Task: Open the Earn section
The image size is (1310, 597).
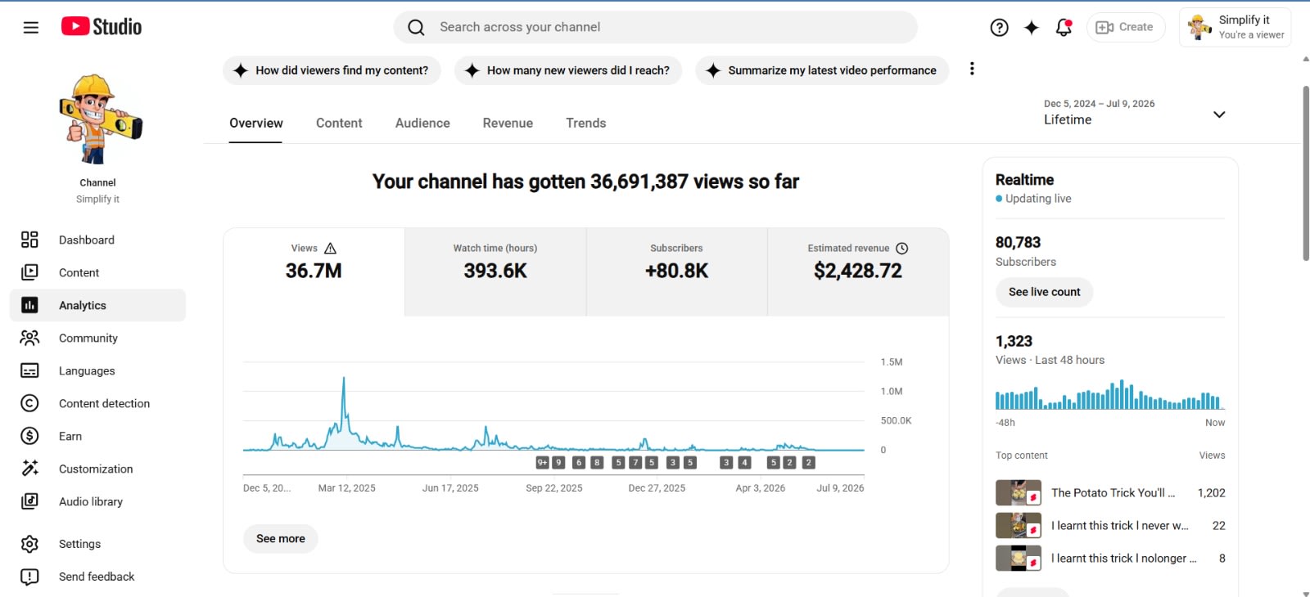Action: 98,436
